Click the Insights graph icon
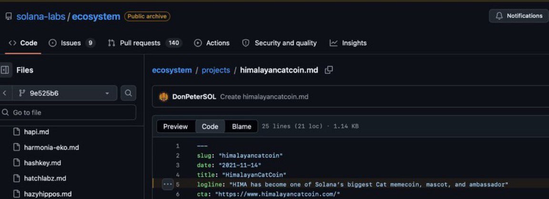Screen dimensions: 549x199 coord(334,43)
